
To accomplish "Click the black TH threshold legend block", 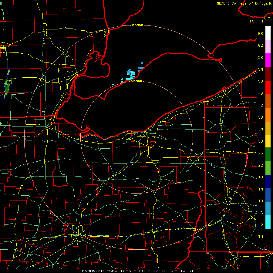I will pos(268,236).
